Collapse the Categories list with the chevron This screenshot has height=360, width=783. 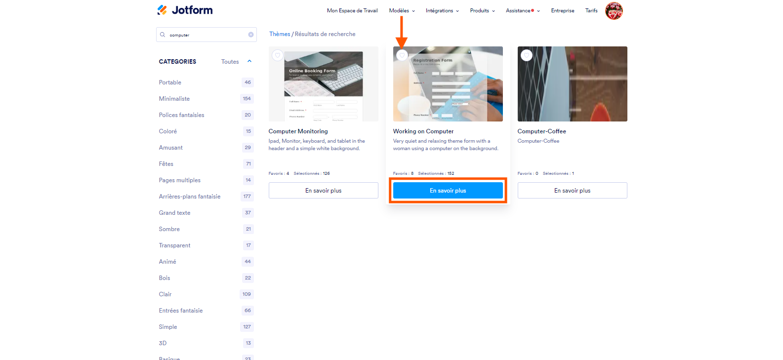[x=249, y=61]
